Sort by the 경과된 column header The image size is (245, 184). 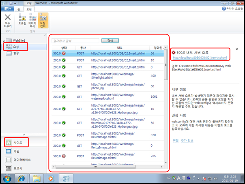coord(157,48)
